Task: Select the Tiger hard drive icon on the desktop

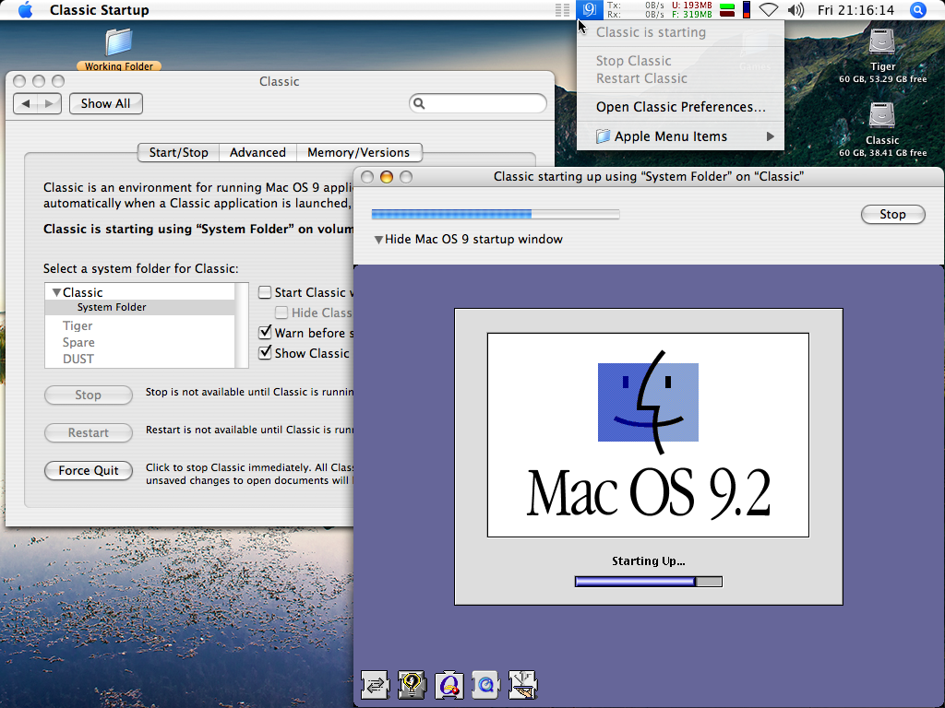Action: [x=882, y=42]
